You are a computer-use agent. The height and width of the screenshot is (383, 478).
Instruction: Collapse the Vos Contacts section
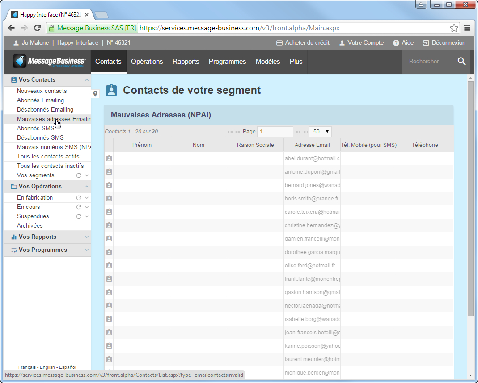87,79
